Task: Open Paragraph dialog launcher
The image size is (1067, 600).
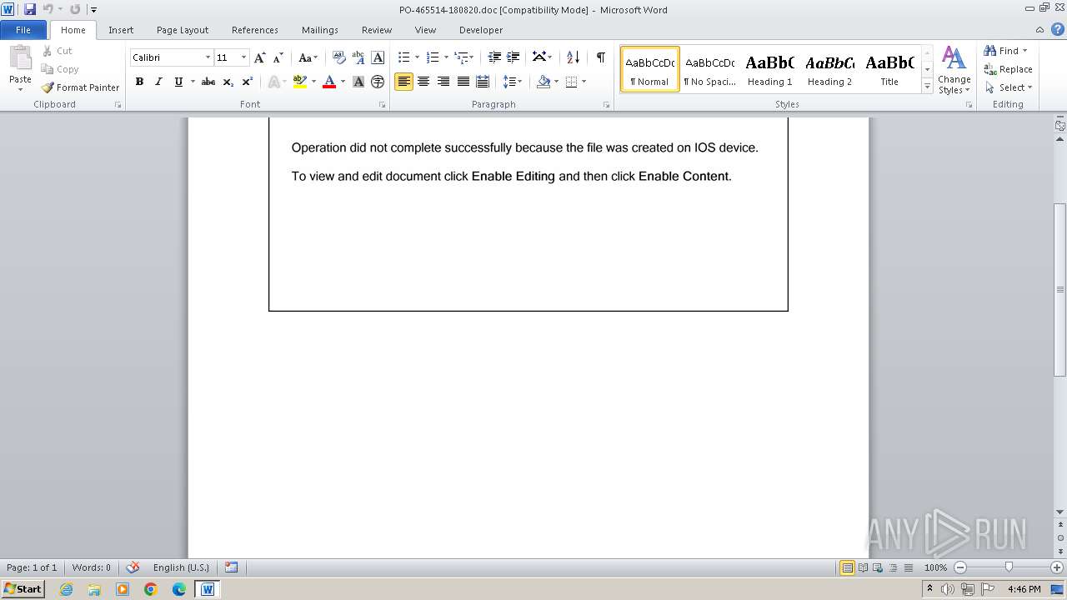Action: tap(607, 105)
